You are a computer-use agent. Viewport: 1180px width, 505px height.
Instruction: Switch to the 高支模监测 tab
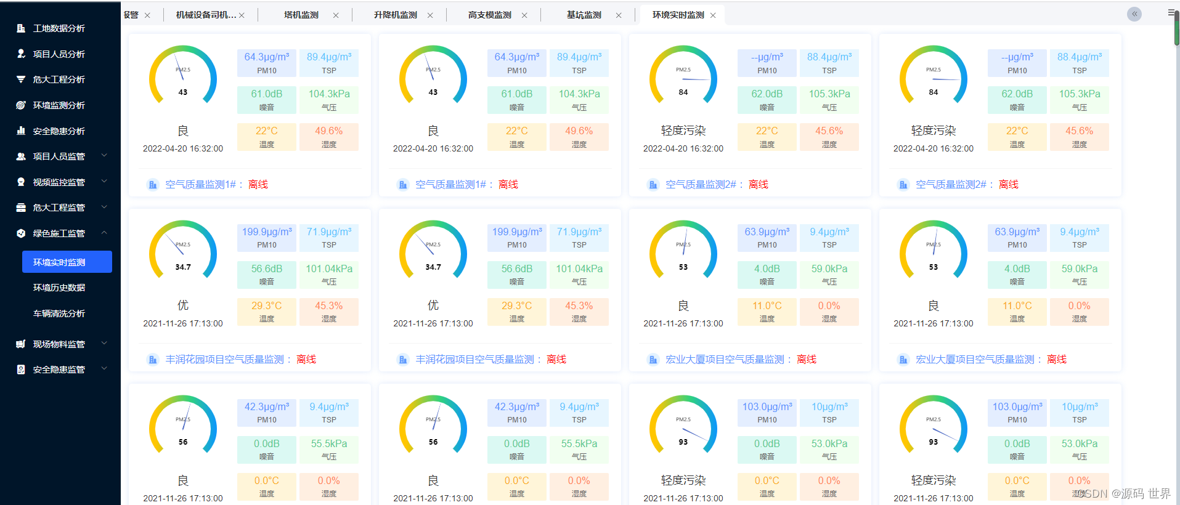click(x=490, y=15)
